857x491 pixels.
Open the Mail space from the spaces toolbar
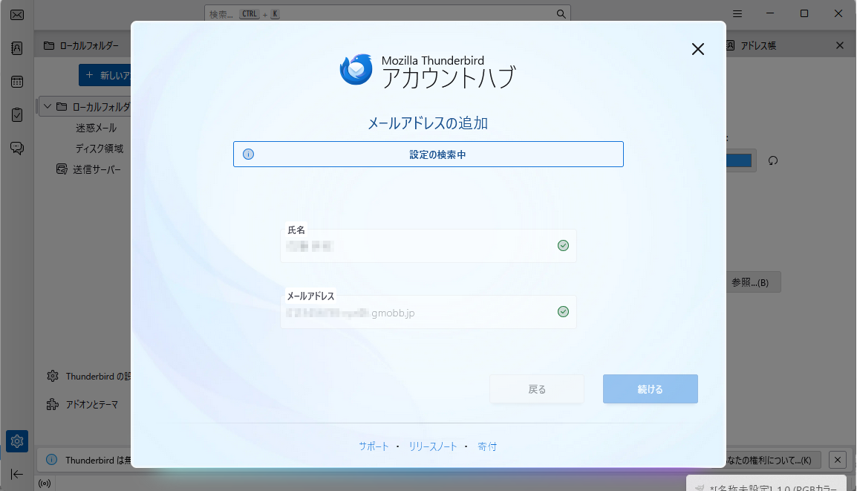pos(16,15)
